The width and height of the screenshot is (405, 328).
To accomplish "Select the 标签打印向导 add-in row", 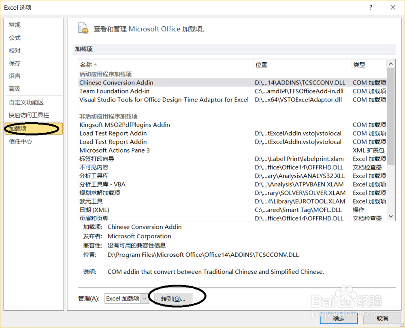I will tap(232, 159).
